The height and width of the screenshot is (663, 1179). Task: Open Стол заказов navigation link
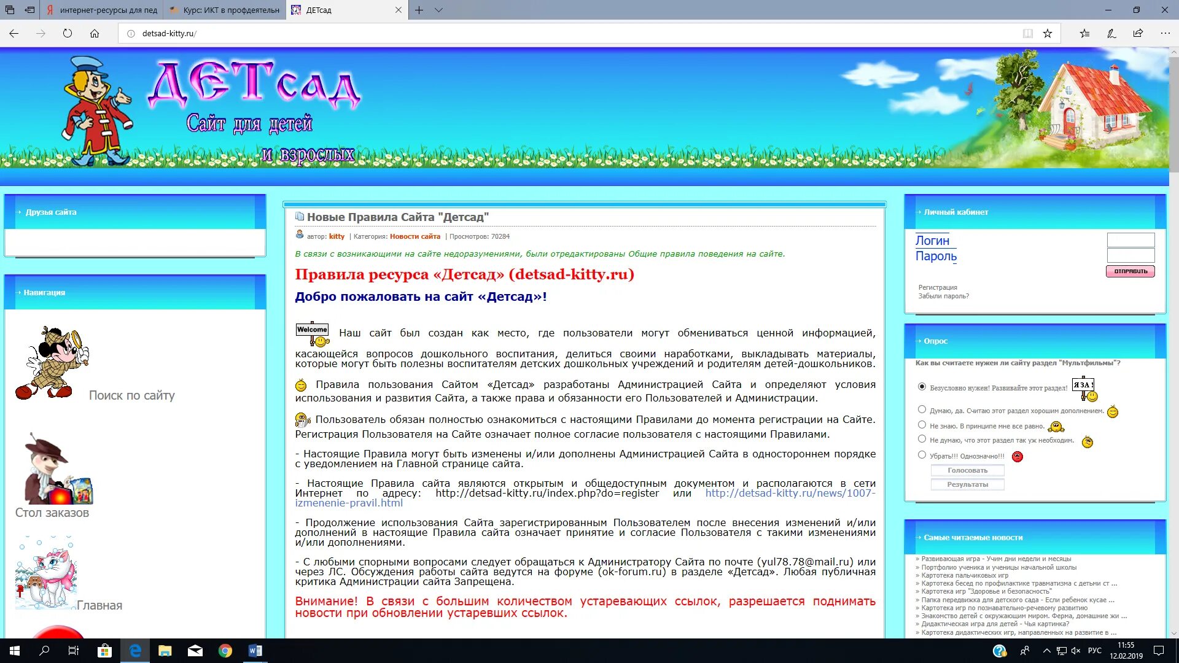(x=52, y=513)
